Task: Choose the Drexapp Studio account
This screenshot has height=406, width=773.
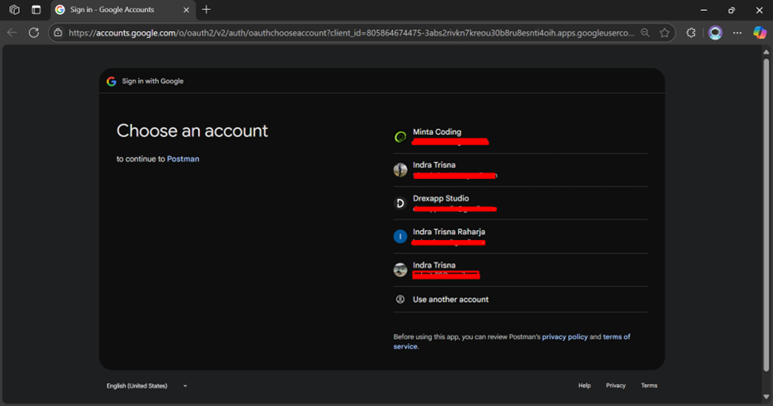Action: click(520, 203)
